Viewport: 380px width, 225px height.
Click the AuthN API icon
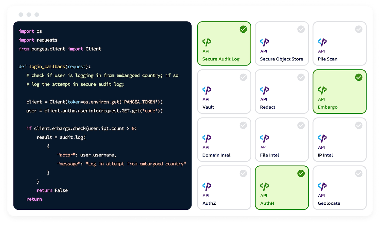coord(265,186)
